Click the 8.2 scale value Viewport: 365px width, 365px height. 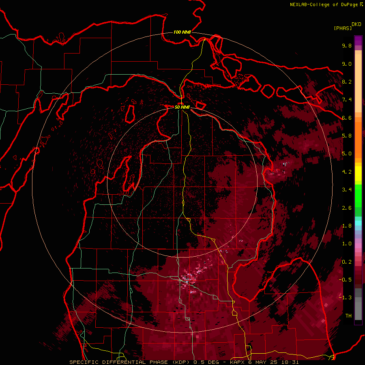tap(347, 82)
